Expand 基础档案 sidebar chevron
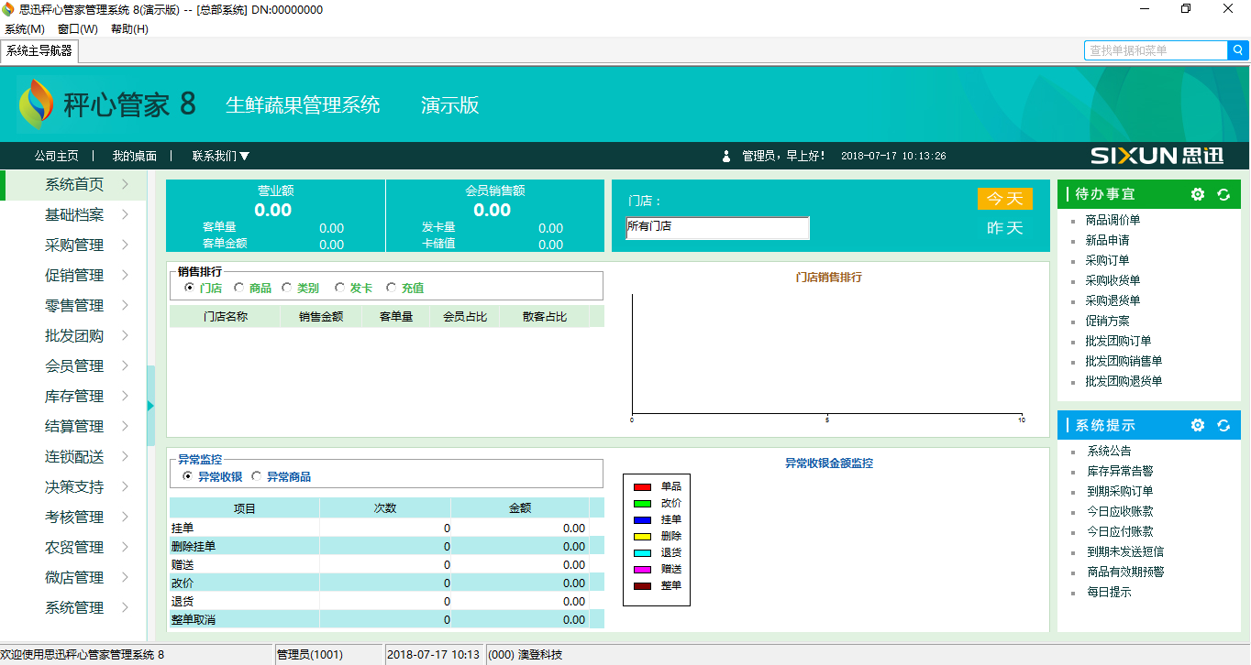1251x665 pixels. 125,215
